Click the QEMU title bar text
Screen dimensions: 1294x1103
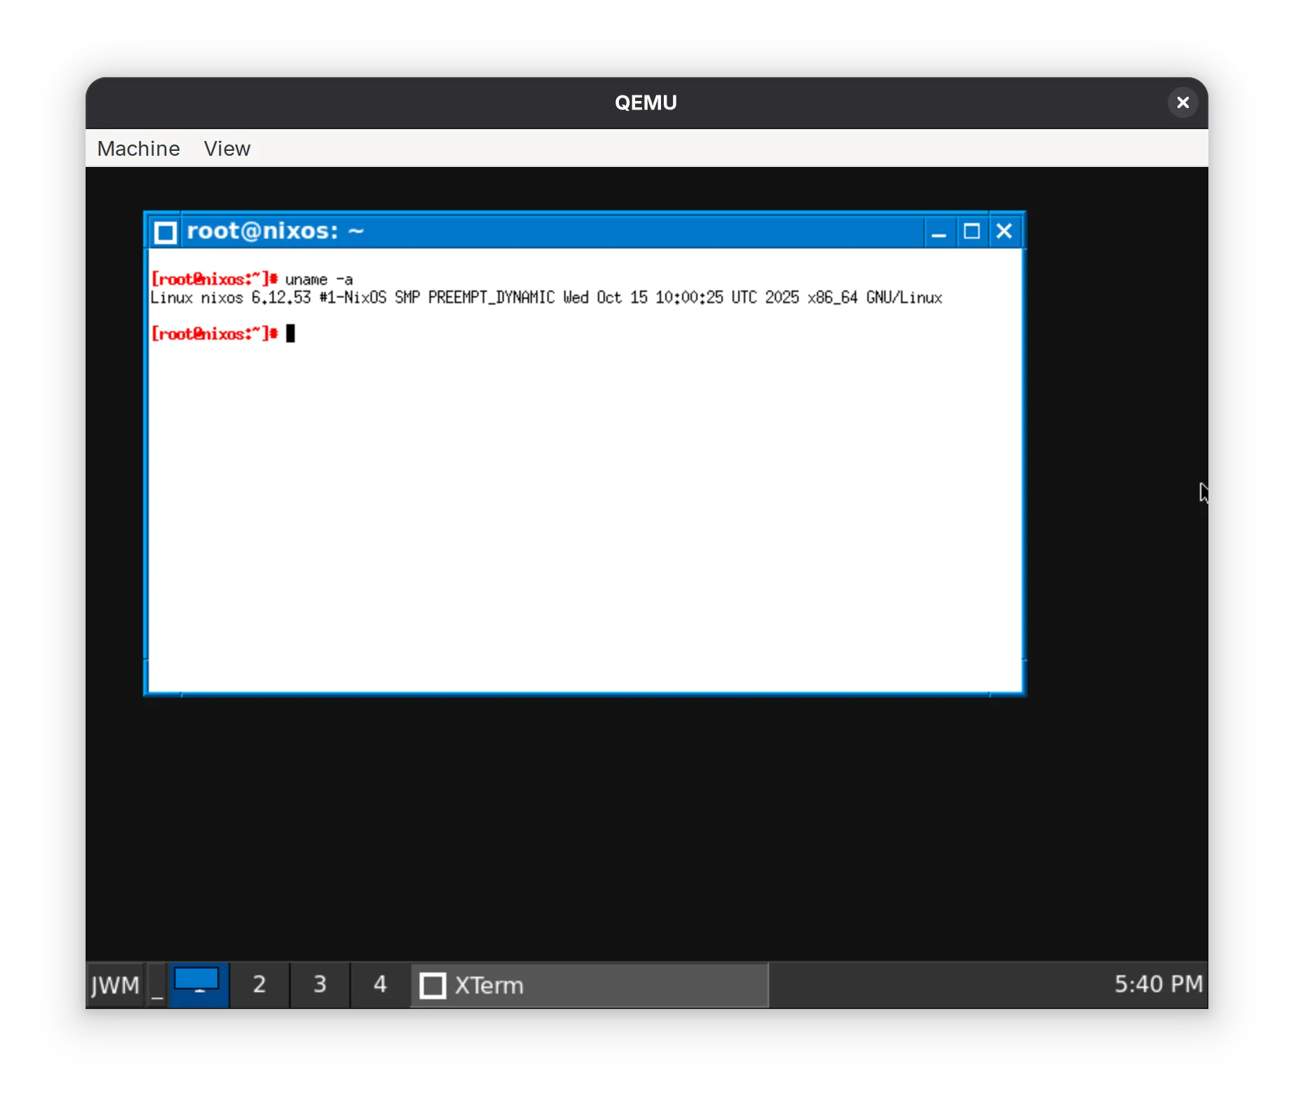(645, 102)
